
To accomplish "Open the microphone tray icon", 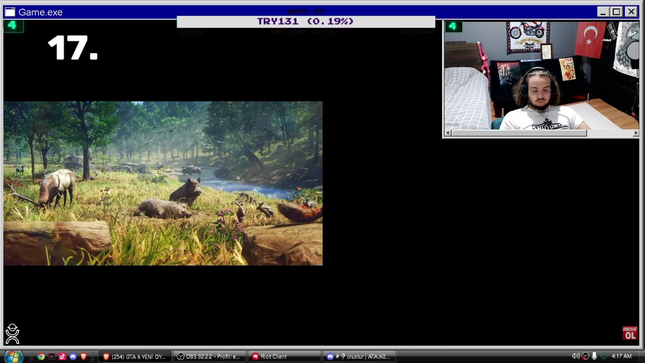I will tap(594, 356).
